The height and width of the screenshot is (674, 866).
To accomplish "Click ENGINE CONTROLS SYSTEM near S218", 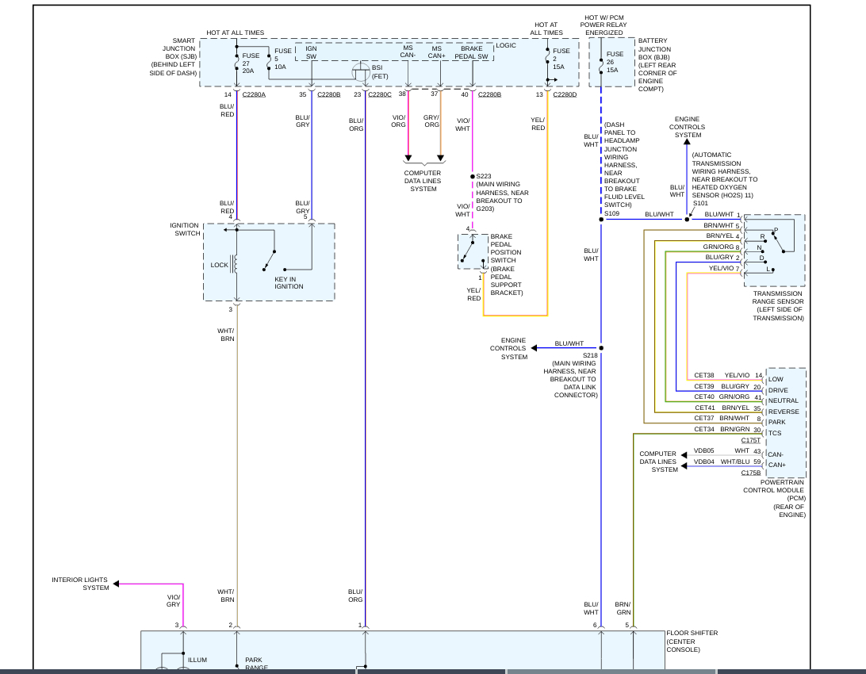I will click(508, 348).
